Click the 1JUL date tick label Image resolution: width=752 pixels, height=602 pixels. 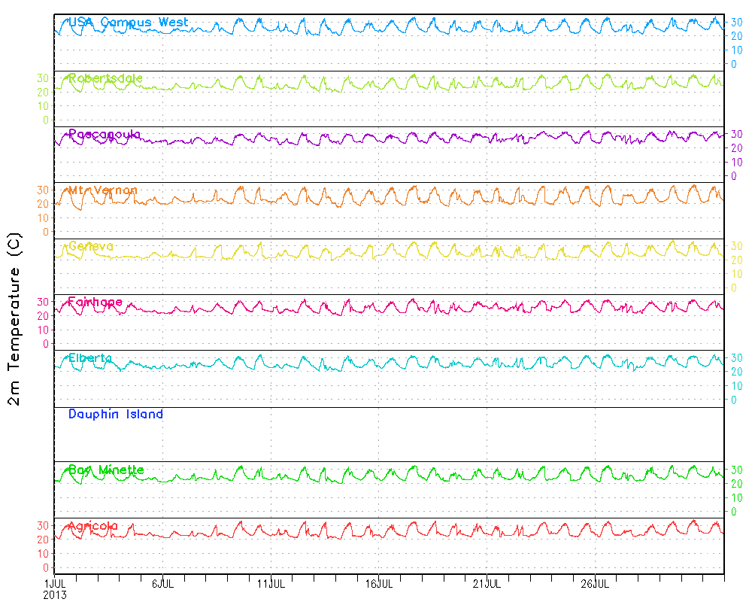[x=54, y=583]
